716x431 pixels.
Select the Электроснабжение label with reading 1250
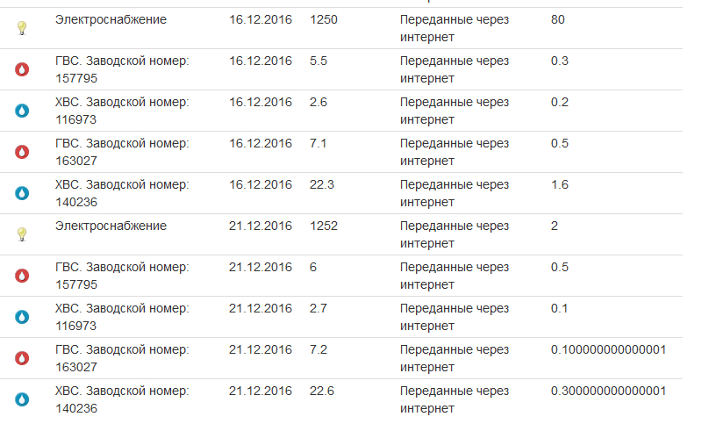click(x=111, y=18)
